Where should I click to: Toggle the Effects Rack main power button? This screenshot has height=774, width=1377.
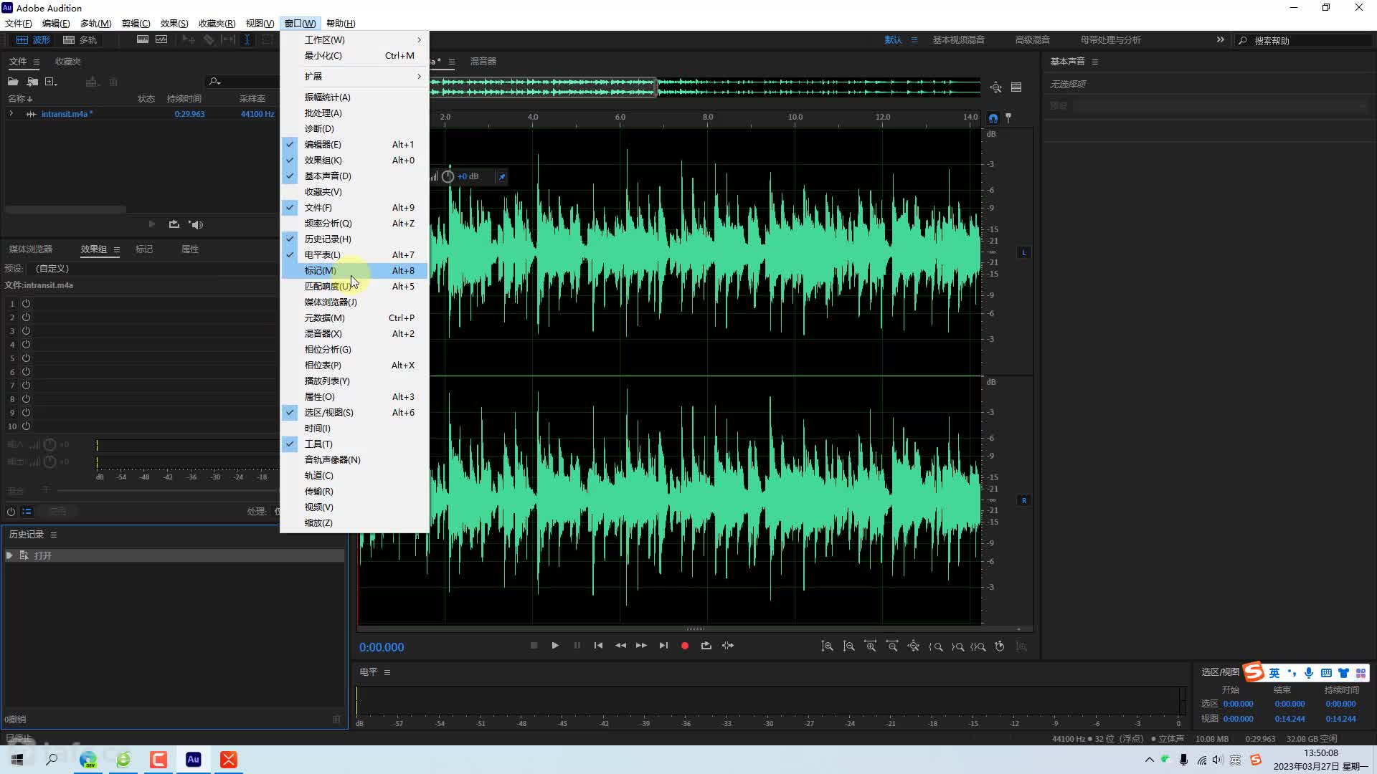[x=11, y=512]
